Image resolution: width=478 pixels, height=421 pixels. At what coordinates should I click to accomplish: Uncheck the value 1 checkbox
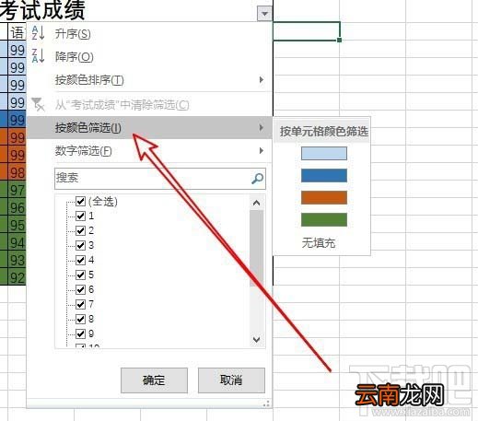pos(80,216)
